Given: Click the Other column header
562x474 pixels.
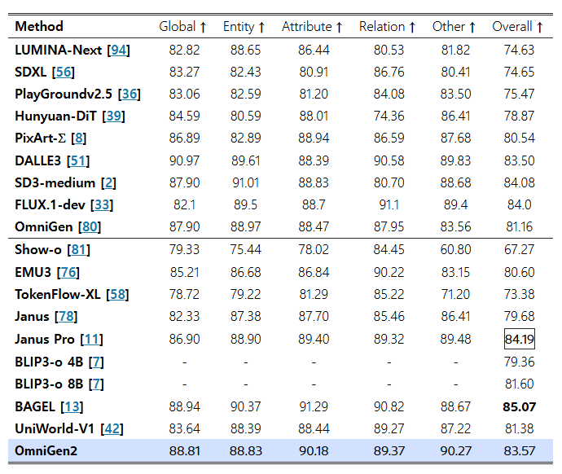Looking at the screenshot, I should tap(454, 27).
